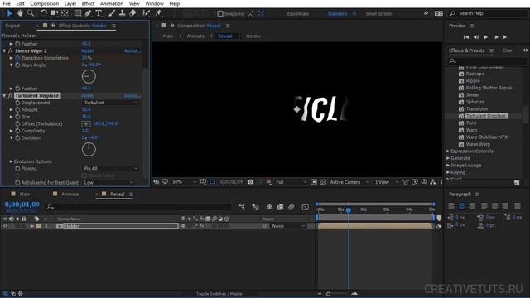Switch to Main timeline tab
The height and width of the screenshot is (298, 530).
(x=24, y=195)
